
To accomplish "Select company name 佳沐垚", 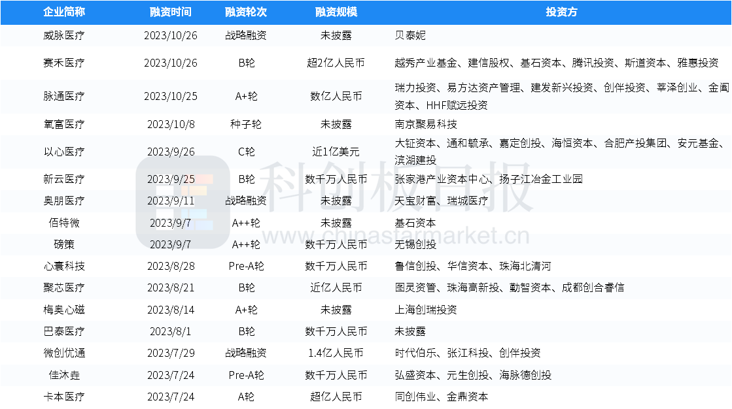I will 64,375.
